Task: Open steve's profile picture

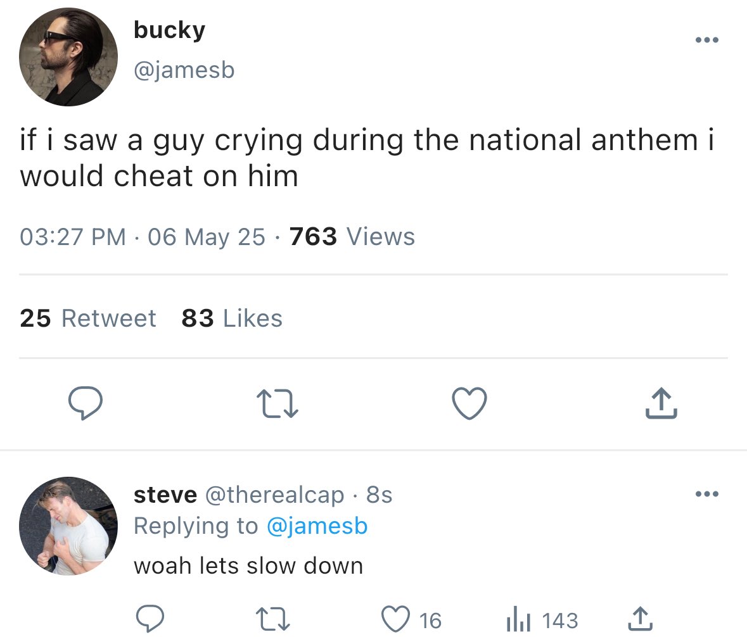Action: click(68, 526)
